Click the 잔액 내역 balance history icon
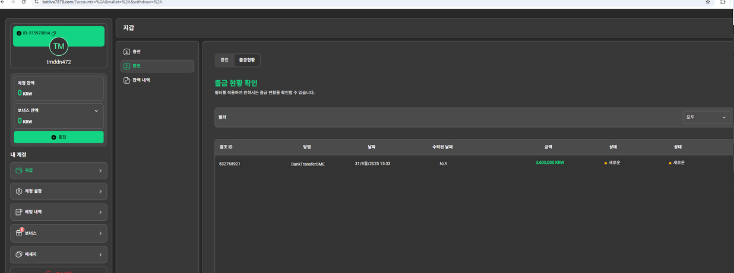The image size is (734, 273). 126,80
